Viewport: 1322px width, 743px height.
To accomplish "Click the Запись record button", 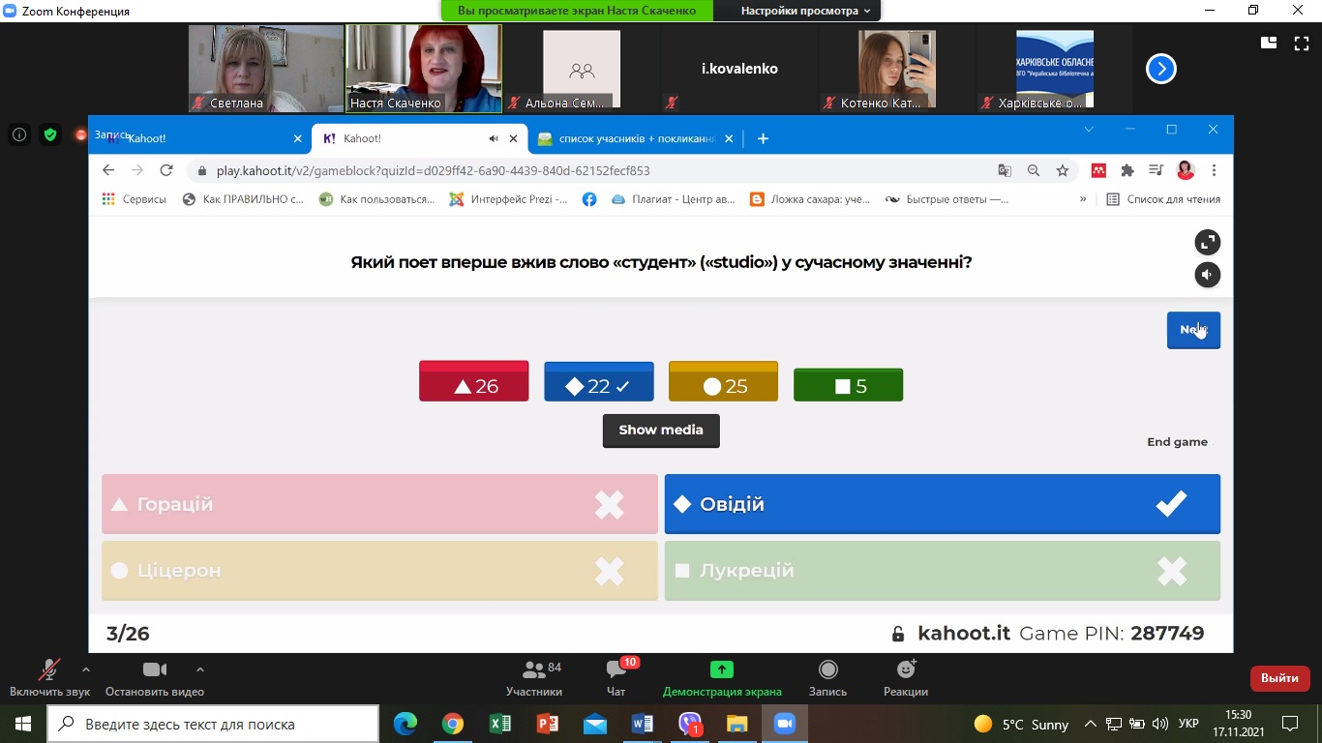I will click(827, 678).
